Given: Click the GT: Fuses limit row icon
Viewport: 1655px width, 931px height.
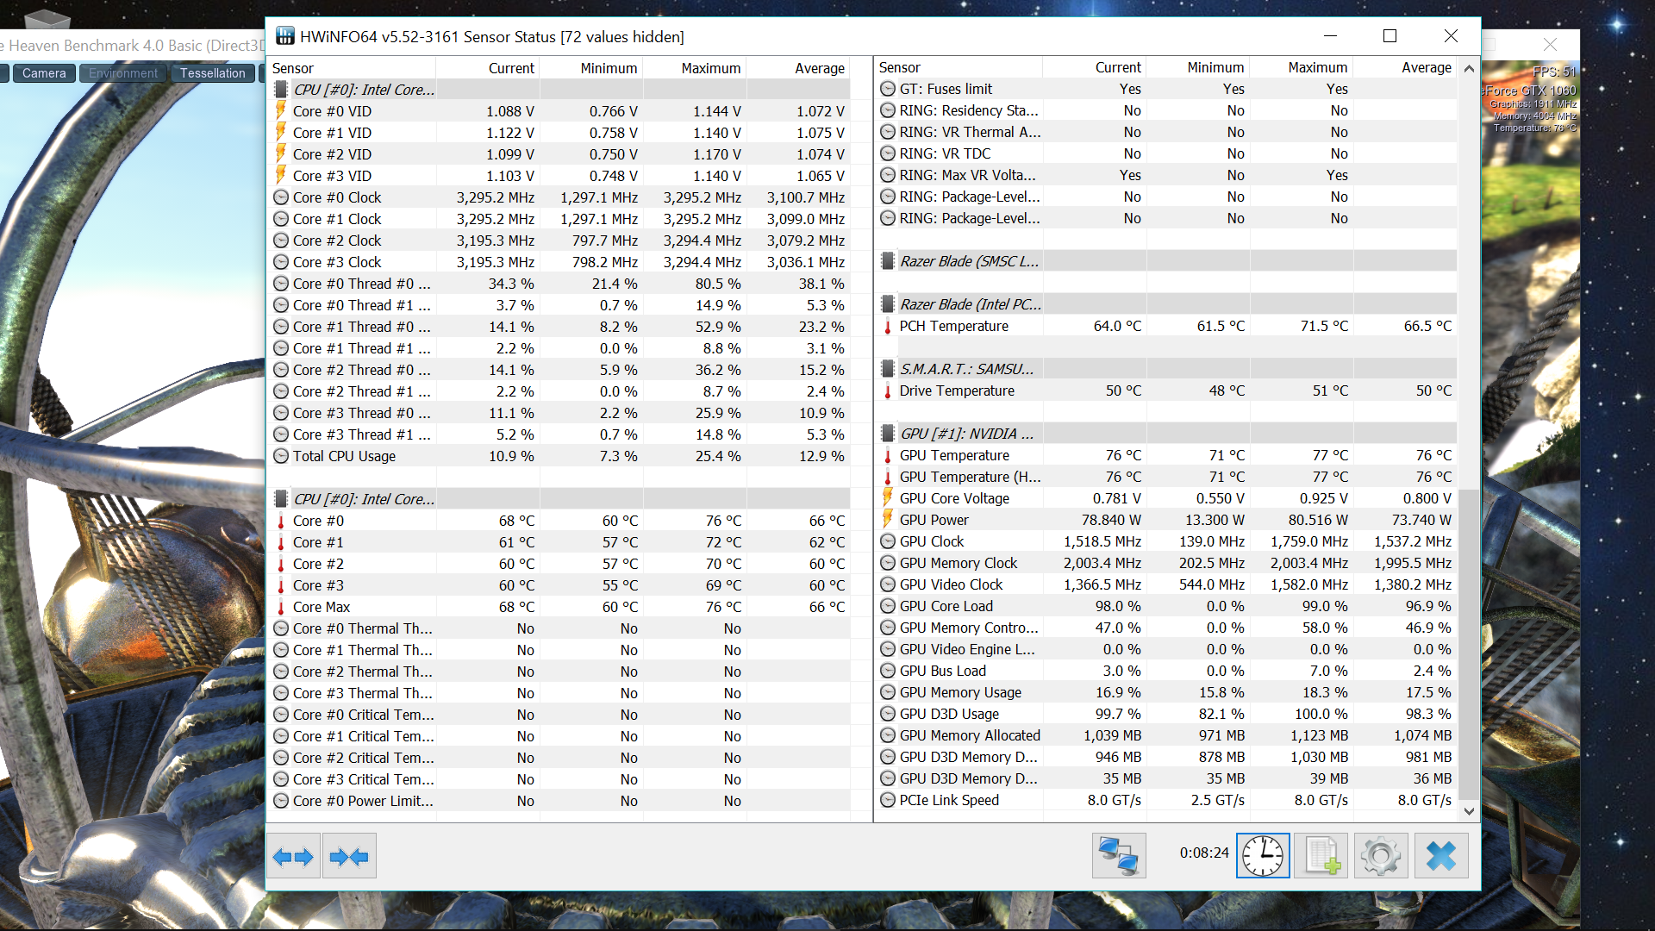Looking at the screenshot, I should pyautogui.click(x=888, y=89).
